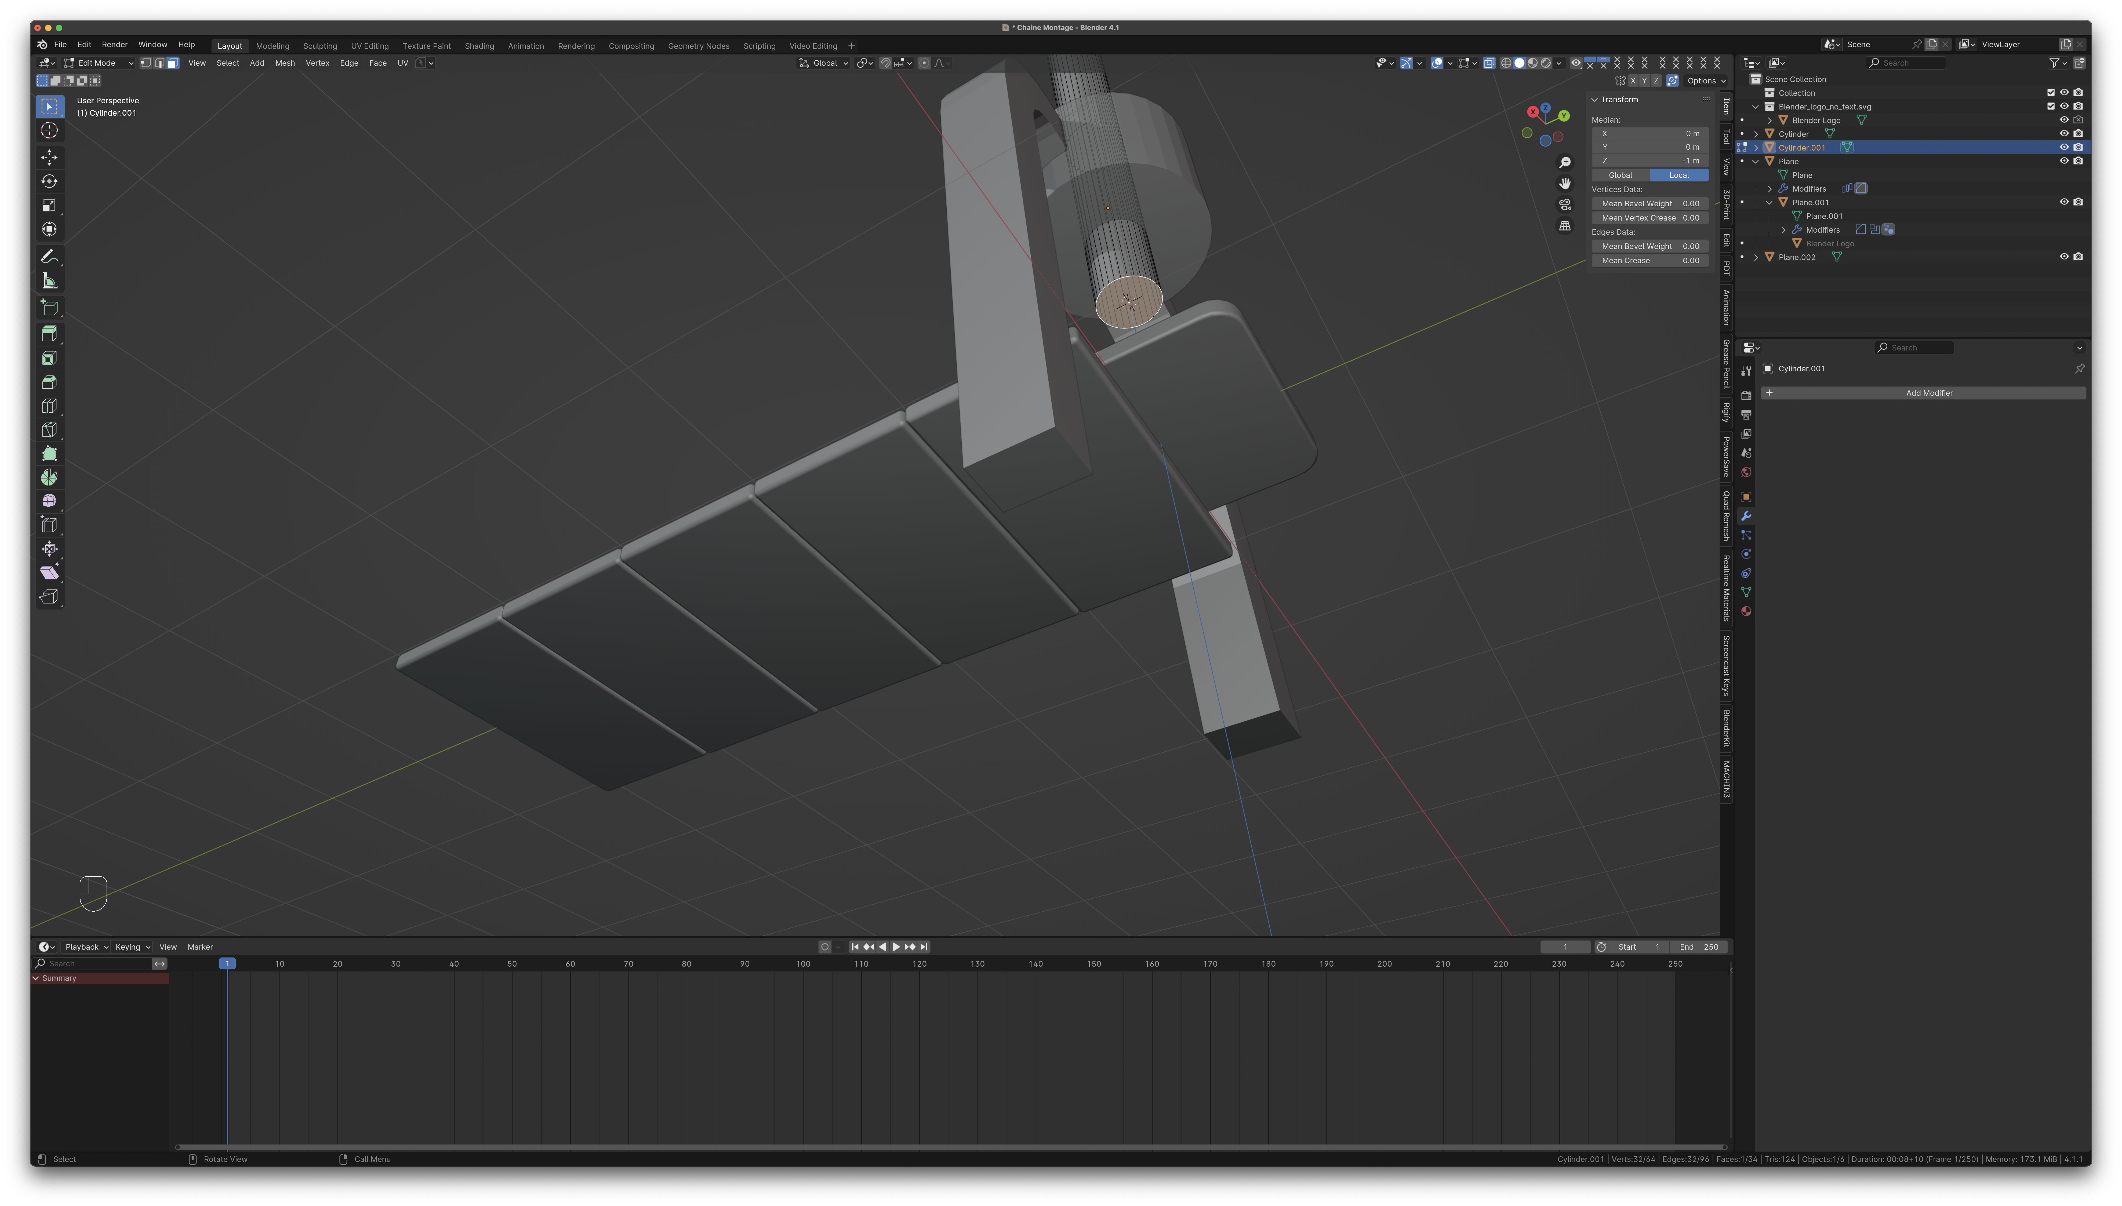The width and height of the screenshot is (2122, 1206).
Task: Open the Global transform orientation dropdown
Action: tap(824, 63)
